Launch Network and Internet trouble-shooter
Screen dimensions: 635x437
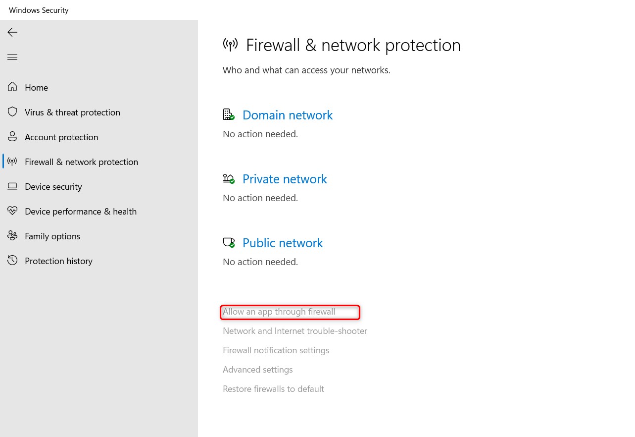coord(295,330)
